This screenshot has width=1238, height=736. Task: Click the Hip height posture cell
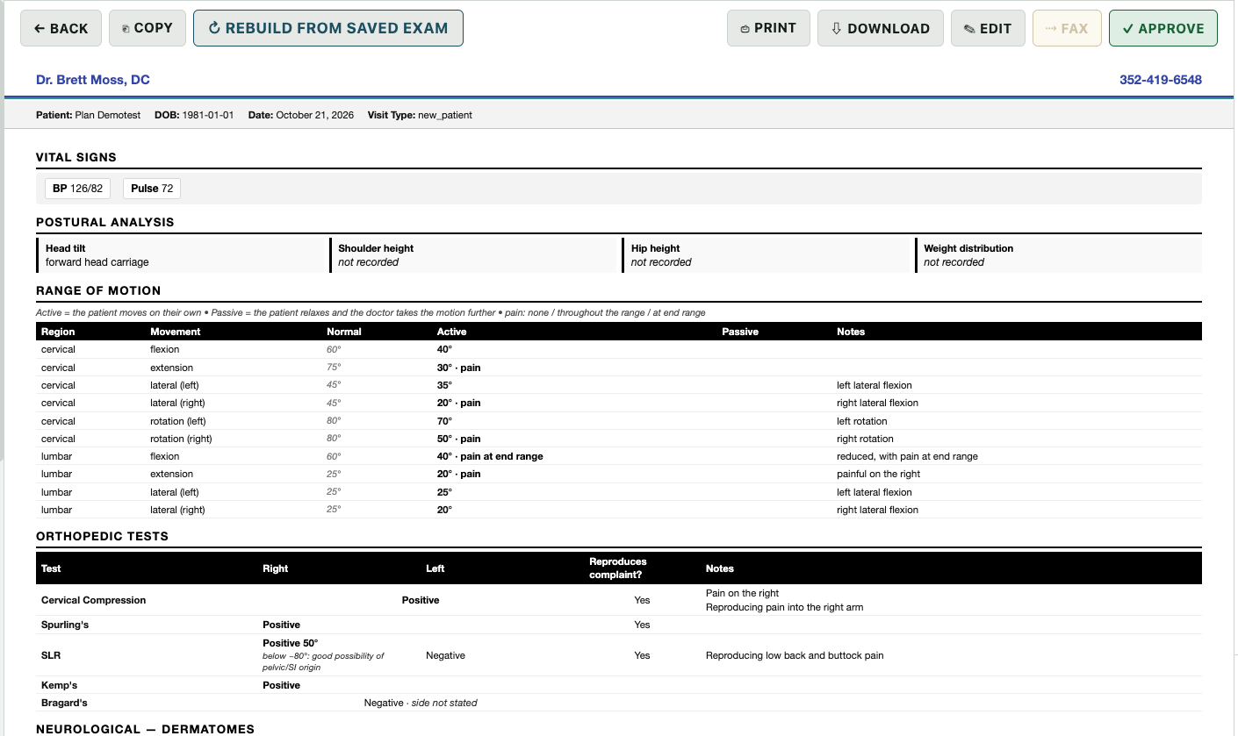(x=767, y=255)
